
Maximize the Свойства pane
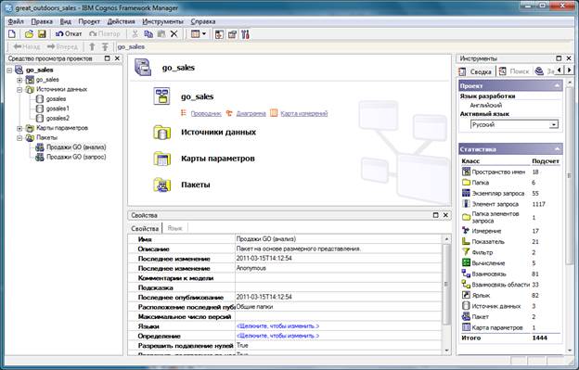[x=436, y=215]
